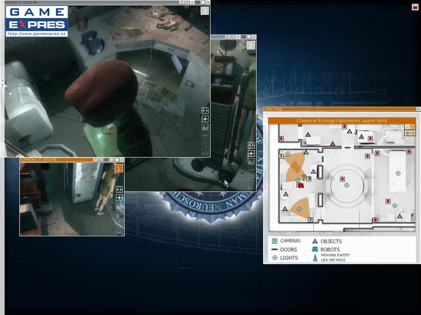The image size is (421, 315).
Task: Zoom out the area map with minus magnifier
Action: coord(412,133)
